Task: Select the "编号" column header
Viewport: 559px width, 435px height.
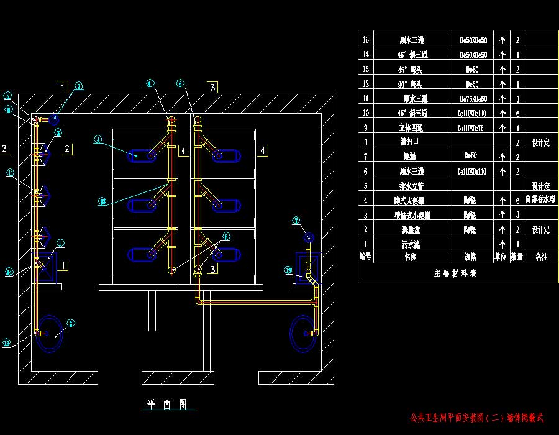Action: 365,257
